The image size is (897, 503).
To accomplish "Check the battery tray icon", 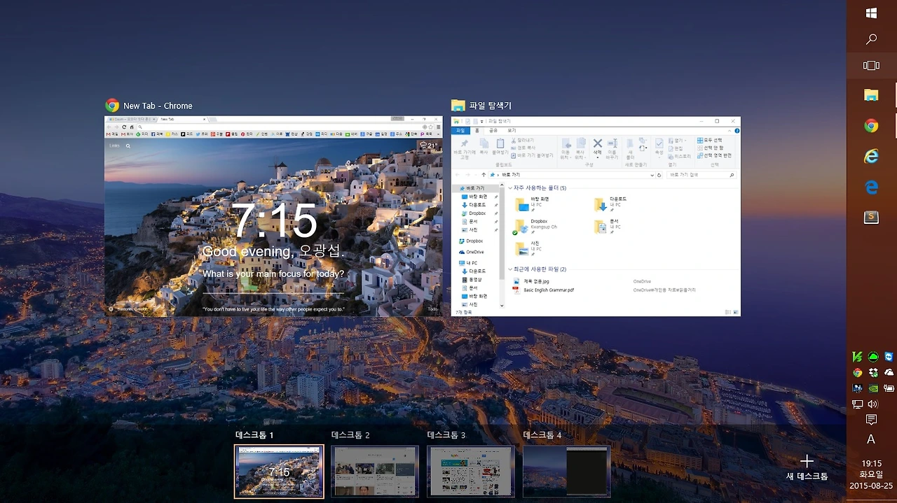I will [889, 388].
